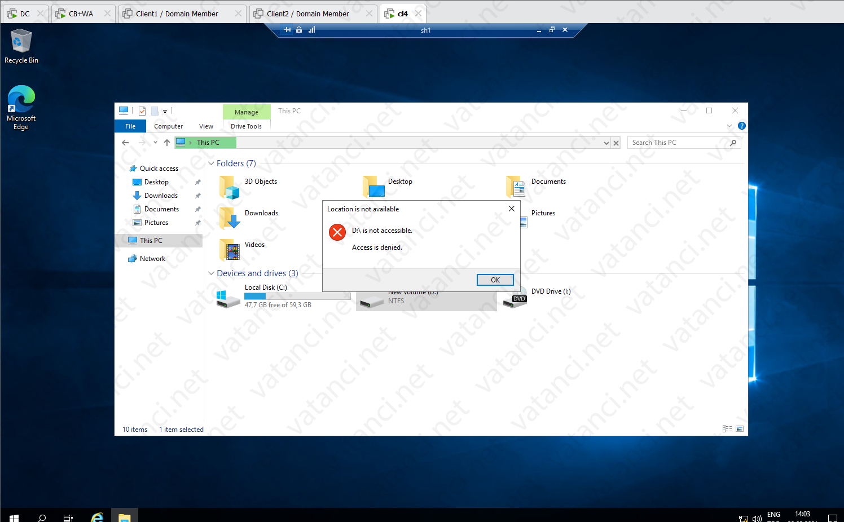Switch to the Drive Tools tab
The image size is (844, 522).
point(247,126)
